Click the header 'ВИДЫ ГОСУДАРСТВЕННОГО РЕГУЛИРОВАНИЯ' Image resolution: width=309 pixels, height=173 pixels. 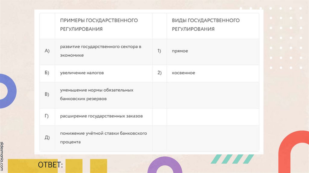206,25
